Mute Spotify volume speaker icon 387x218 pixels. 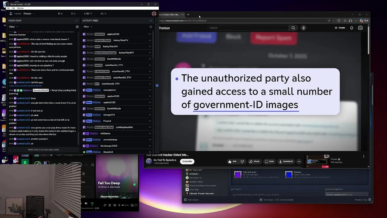pos(119,205)
